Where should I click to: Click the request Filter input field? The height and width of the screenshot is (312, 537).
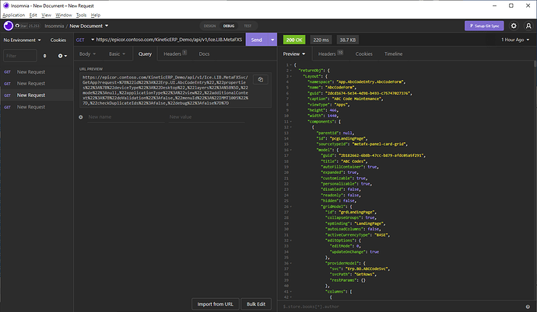[x=21, y=56]
